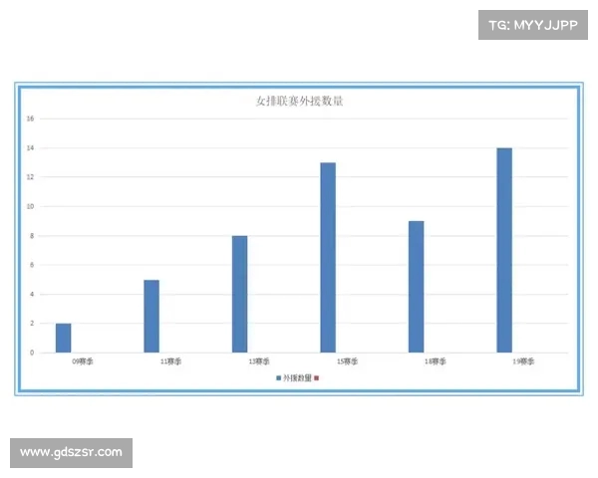Select the blue bar for 19赛季
Screen dimensions: 598x478
504,250
